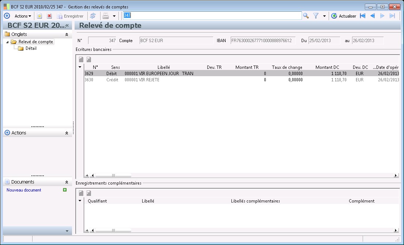The image size is (404, 245).
Task: Click the red delete icon in toolbar
Action: point(49,16)
